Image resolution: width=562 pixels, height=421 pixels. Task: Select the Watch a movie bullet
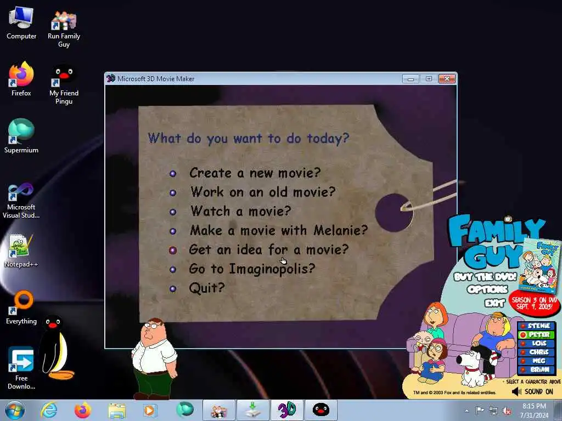click(x=173, y=212)
